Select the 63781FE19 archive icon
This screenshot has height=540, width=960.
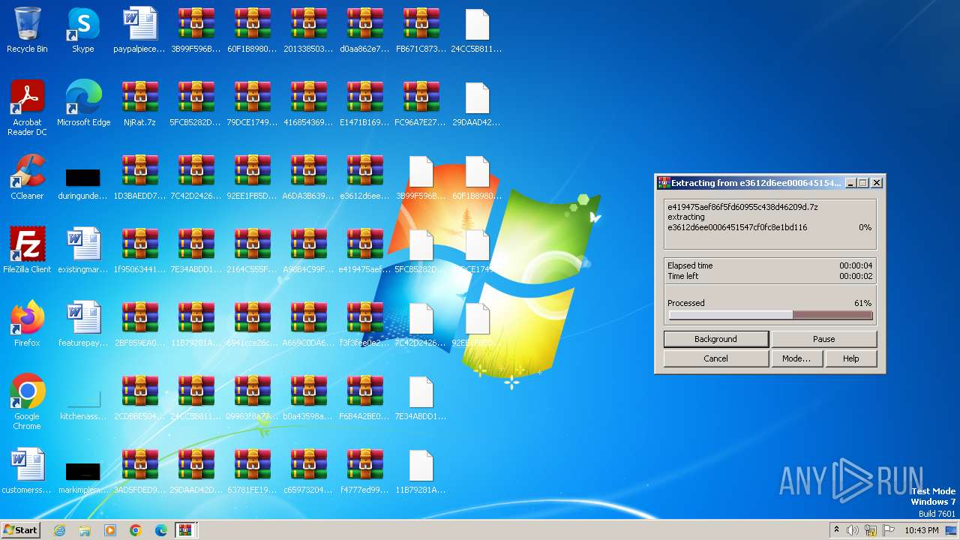click(252, 466)
